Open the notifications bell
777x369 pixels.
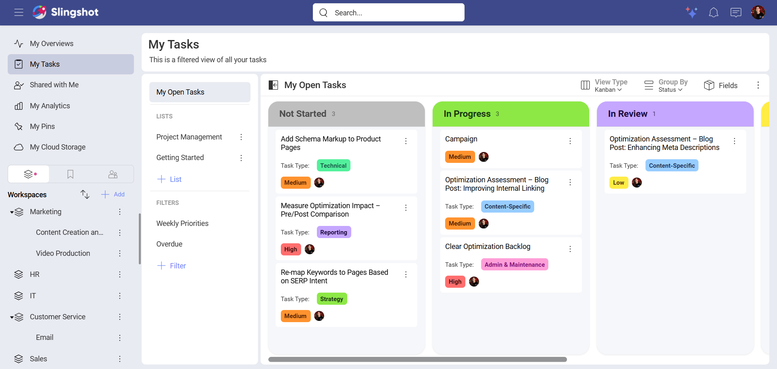(713, 13)
